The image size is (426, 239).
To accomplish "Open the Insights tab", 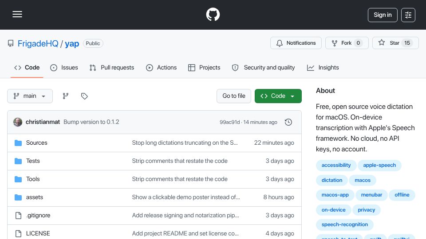I will (x=323, y=68).
